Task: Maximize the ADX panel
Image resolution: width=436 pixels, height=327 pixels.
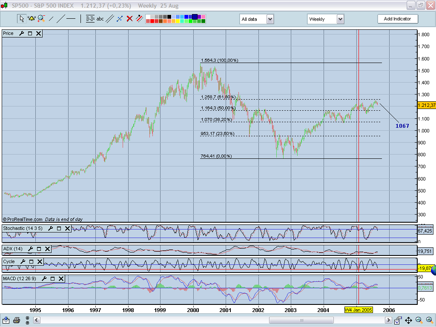Action: point(39,249)
